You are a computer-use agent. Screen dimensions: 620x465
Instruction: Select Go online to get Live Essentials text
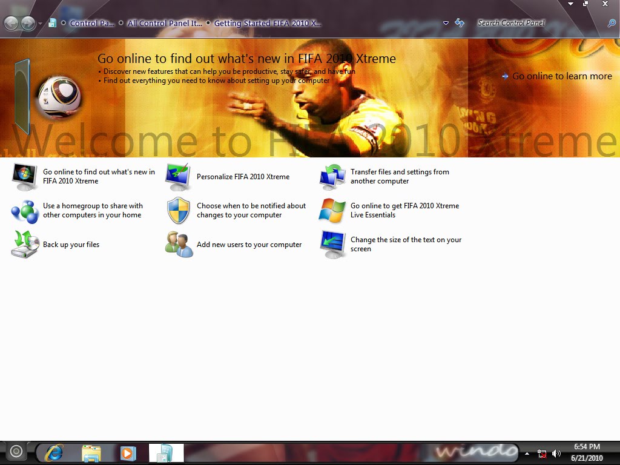405,210
